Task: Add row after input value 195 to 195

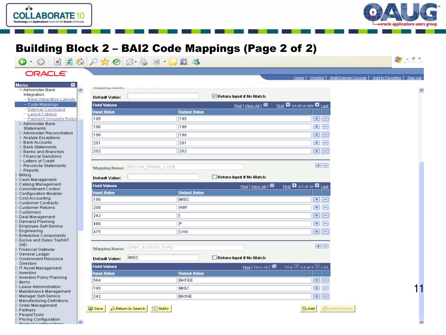Action: pyautogui.click(x=317, y=119)
